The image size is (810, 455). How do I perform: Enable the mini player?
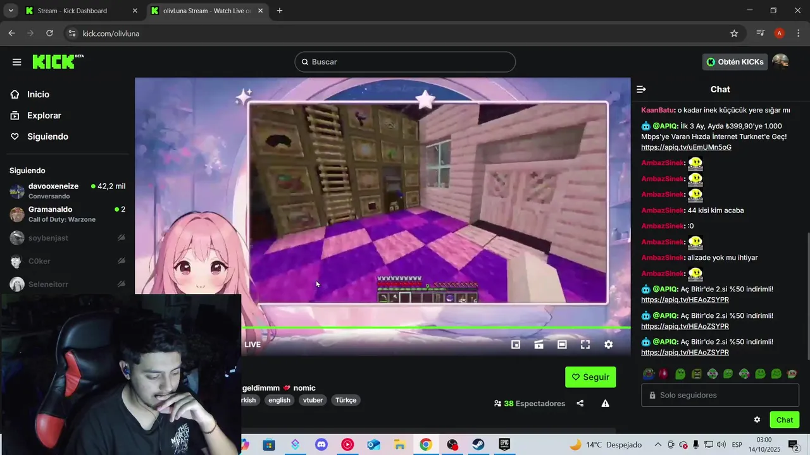pos(516,344)
